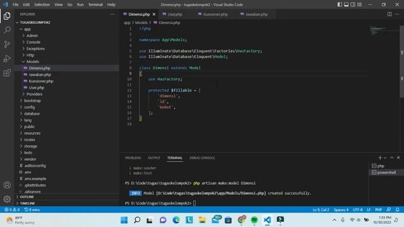Maximize the terminal panel size

pyautogui.click(x=392, y=158)
